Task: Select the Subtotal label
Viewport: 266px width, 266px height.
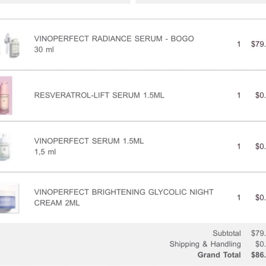Action: [x=227, y=233]
